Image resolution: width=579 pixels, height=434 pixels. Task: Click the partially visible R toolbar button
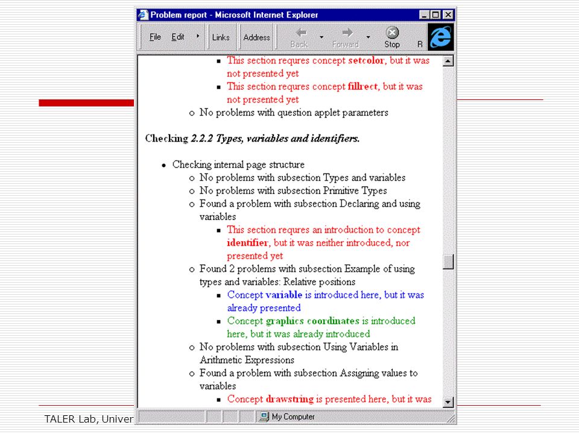pos(420,44)
